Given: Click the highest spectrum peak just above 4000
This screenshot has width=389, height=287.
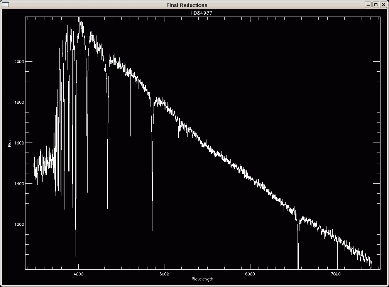Looking at the screenshot, I should (80, 18).
